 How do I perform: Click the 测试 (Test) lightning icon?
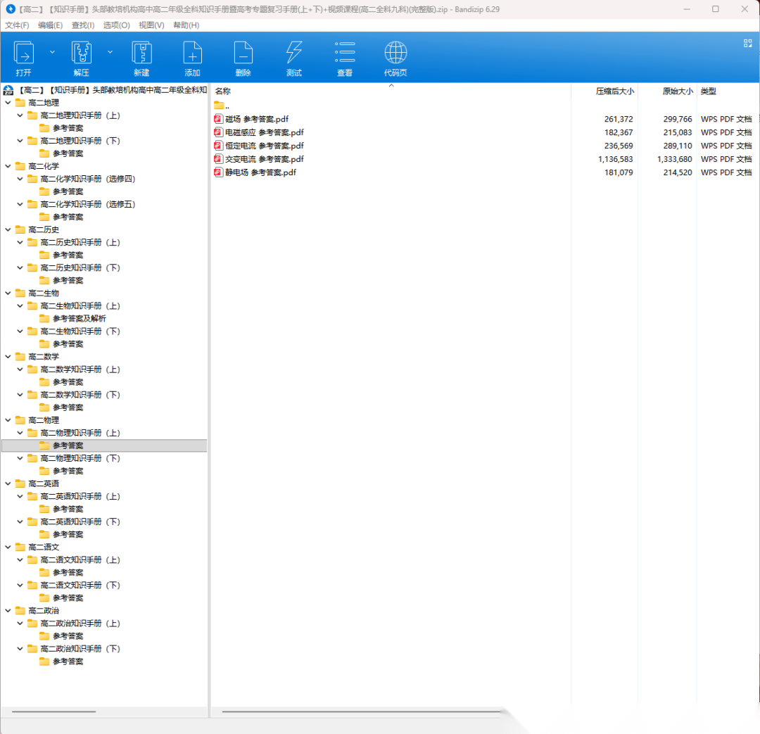(293, 53)
